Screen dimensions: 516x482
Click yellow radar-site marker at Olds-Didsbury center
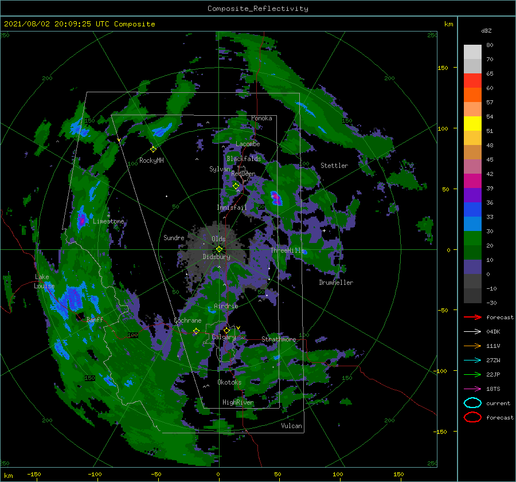click(219, 249)
